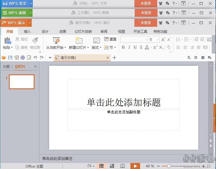This screenshot has height=169, width=216.
Task: Switch to the 大纲 outline tab
Action: pos(6,67)
